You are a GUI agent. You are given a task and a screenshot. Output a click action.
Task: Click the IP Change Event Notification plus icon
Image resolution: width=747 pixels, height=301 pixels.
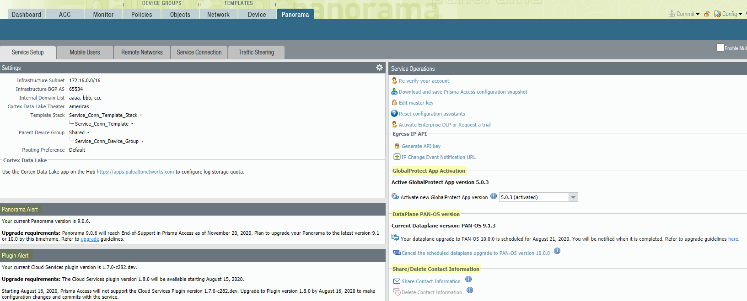[x=397, y=157]
